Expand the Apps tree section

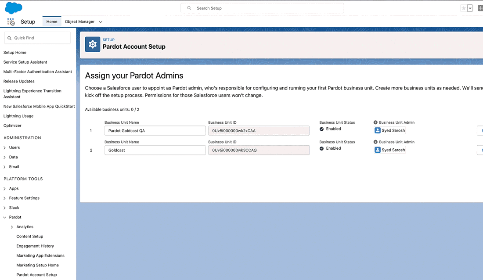click(x=5, y=189)
